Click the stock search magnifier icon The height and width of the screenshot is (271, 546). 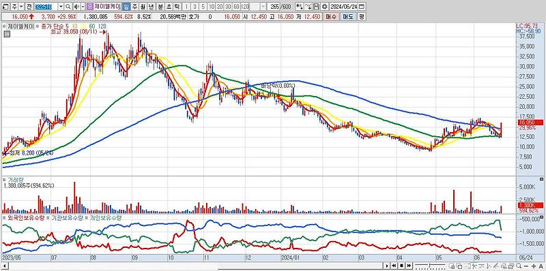tap(68, 7)
